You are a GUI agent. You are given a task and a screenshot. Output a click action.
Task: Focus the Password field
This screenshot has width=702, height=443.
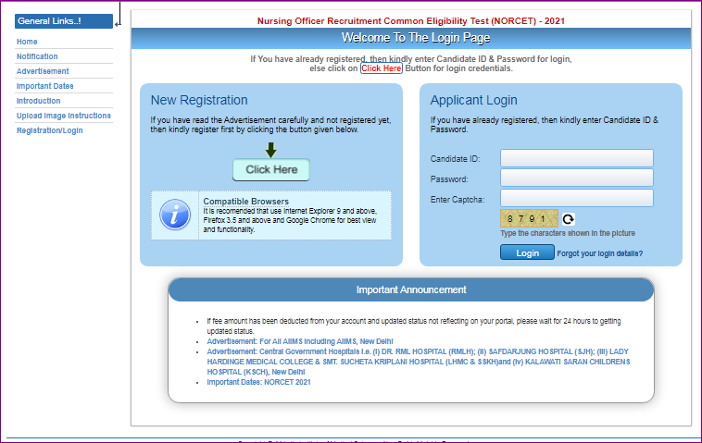tap(576, 178)
